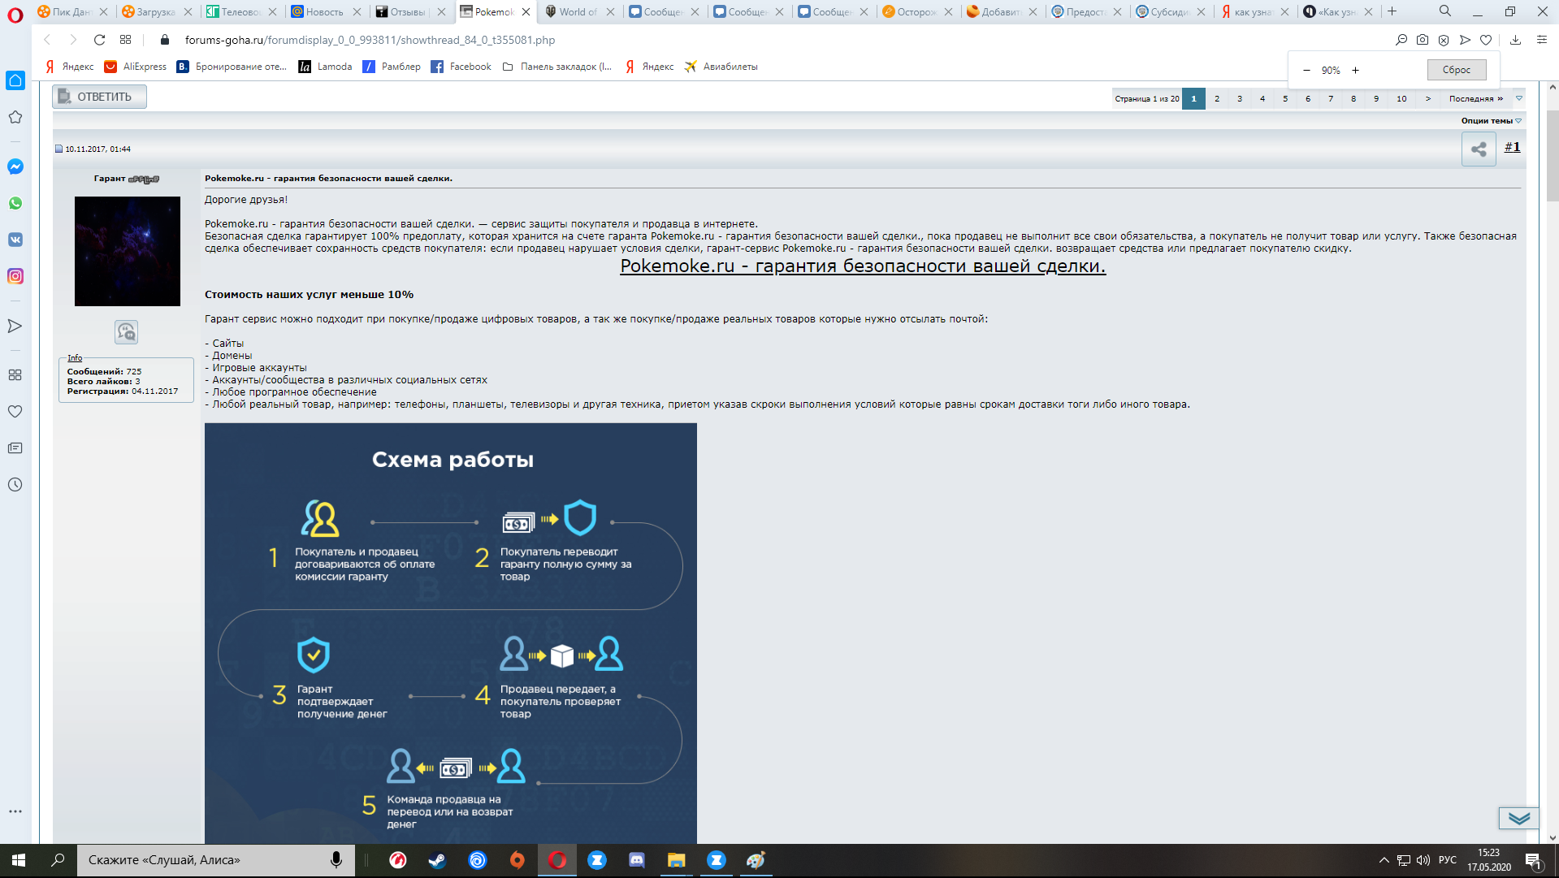The image size is (1559, 878).
Task: Reset zoom with the Сброс button
Action: pyautogui.click(x=1457, y=70)
